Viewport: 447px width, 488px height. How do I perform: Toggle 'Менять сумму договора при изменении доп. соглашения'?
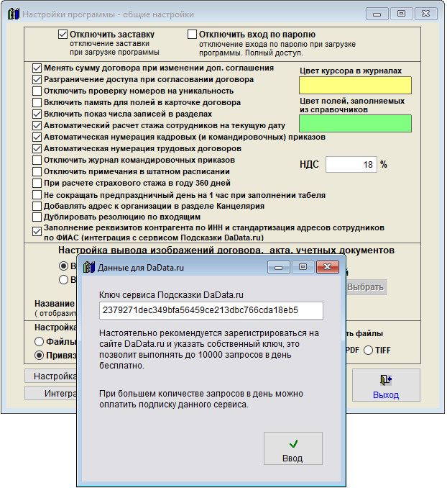click(37, 68)
